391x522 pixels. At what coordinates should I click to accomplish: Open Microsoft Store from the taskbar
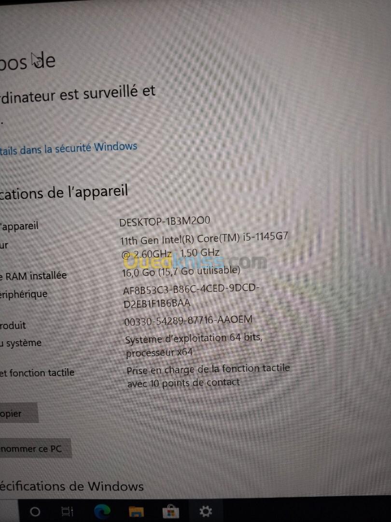click(x=170, y=512)
